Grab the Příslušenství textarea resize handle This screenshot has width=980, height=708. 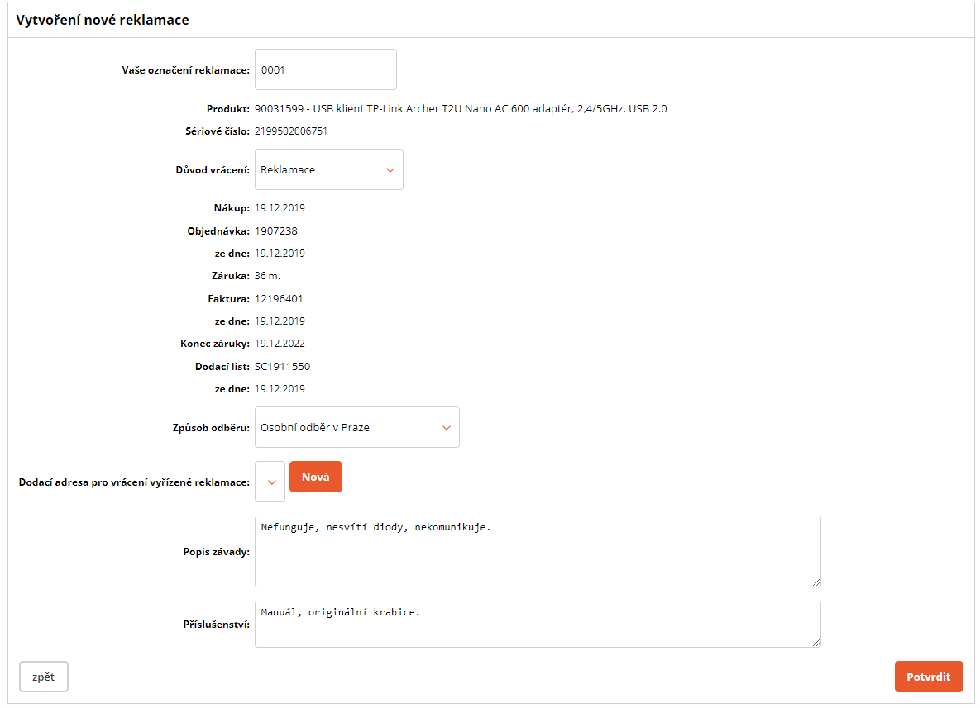815,642
